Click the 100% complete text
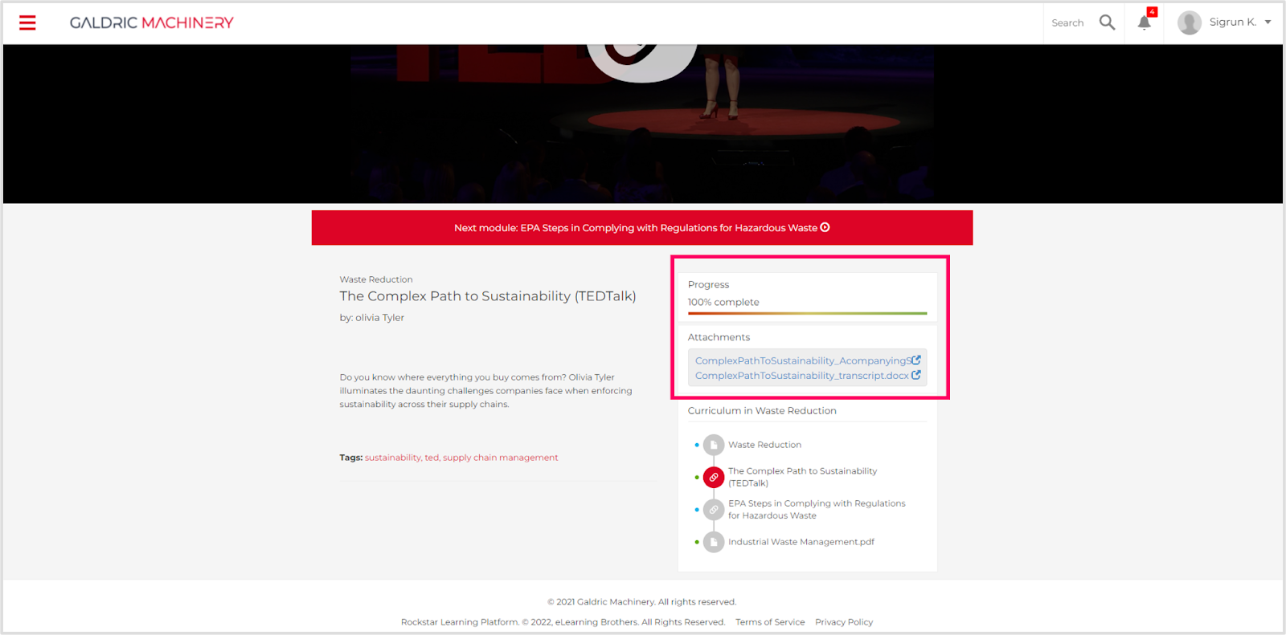The height and width of the screenshot is (635, 1286). point(723,302)
